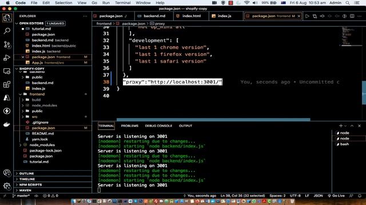Click the compare changes icon in editor toolbar
This screenshot has height=205, width=366.
[315, 16]
